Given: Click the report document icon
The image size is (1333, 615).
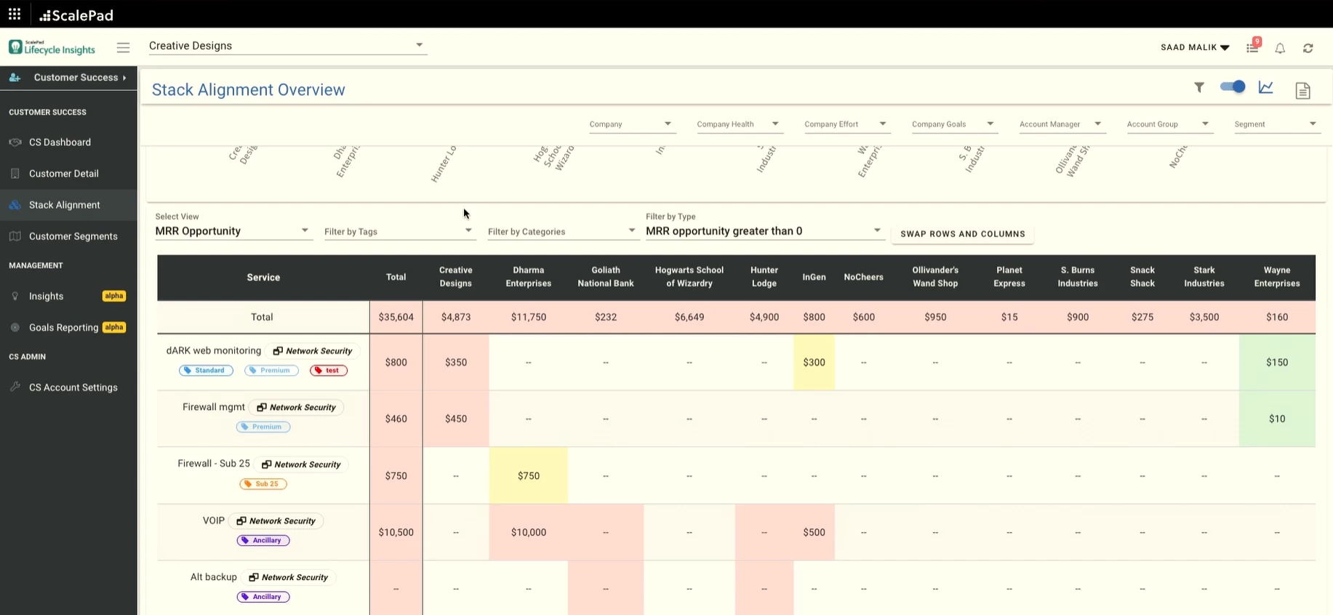Looking at the screenshot, I should click(x=1302, y=90).
